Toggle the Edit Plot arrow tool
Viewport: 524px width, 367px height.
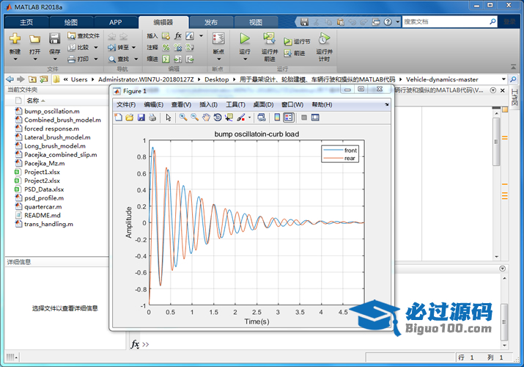click(x=168, y=117)
